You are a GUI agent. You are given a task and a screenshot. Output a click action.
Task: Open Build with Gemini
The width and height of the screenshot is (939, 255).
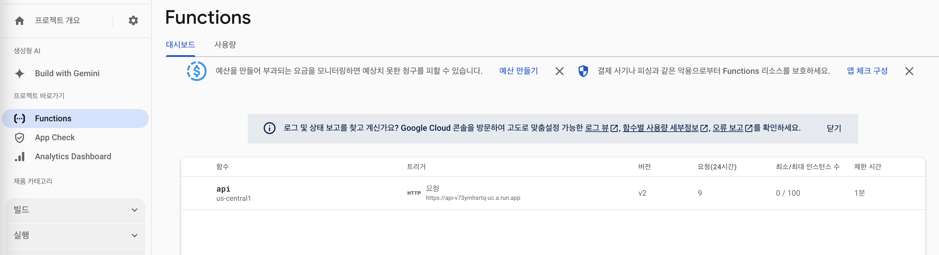pos(67,73)
